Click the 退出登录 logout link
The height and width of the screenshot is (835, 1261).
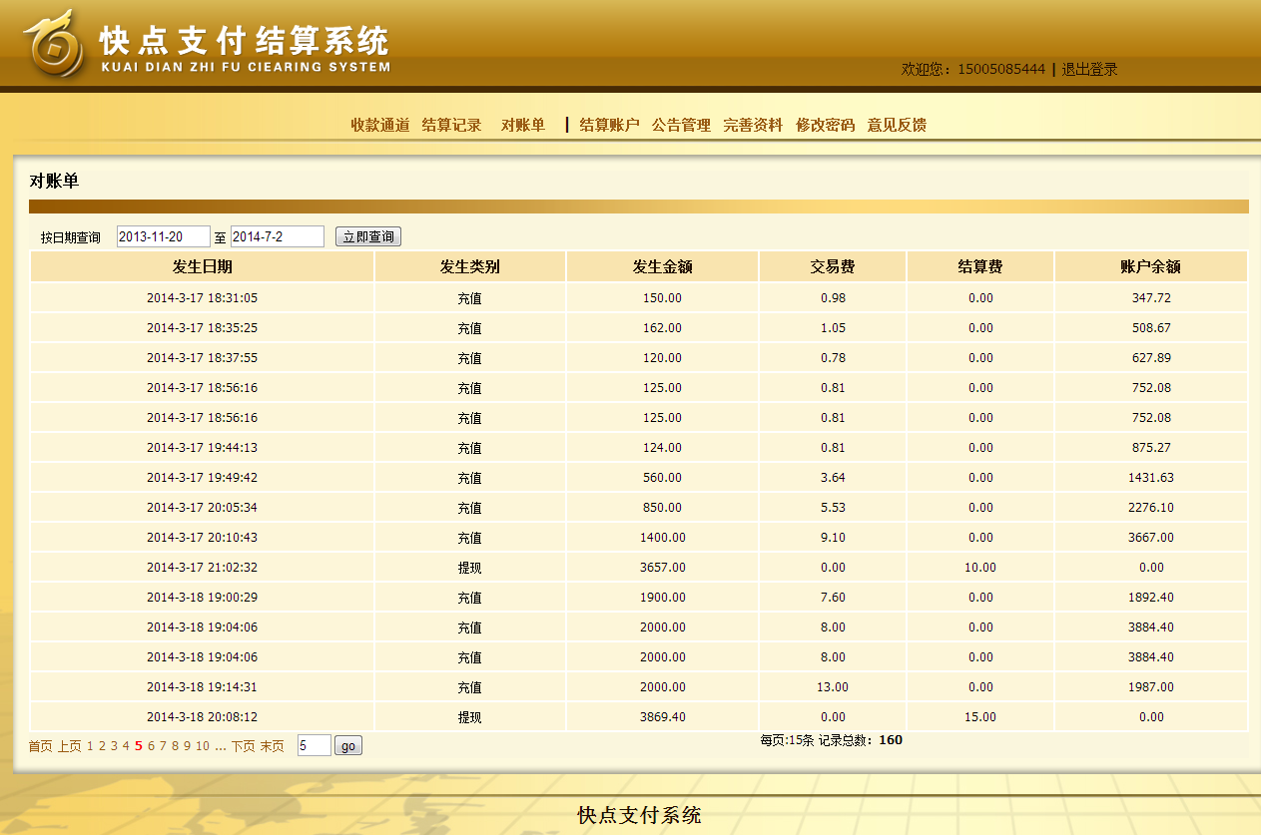tap(1089, 69)
